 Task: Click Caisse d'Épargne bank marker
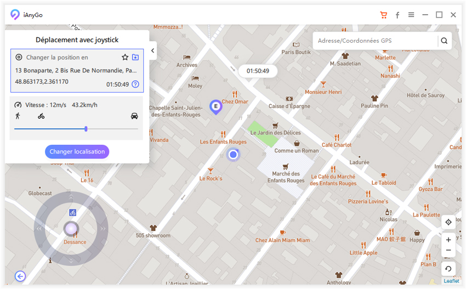pyautogui.click(x=289, y=99)
